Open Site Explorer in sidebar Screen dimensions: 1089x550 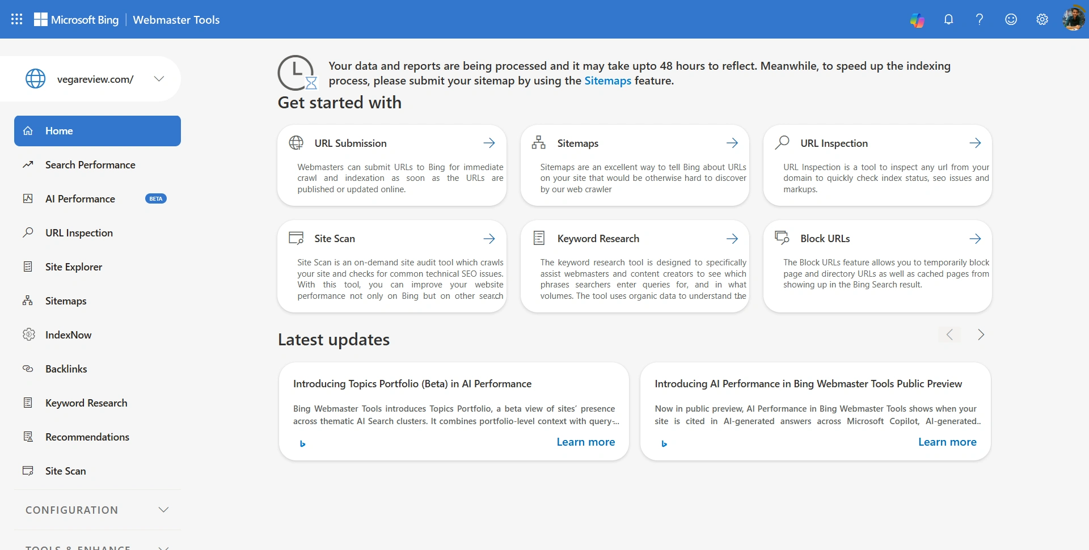(x=98, y=267)
